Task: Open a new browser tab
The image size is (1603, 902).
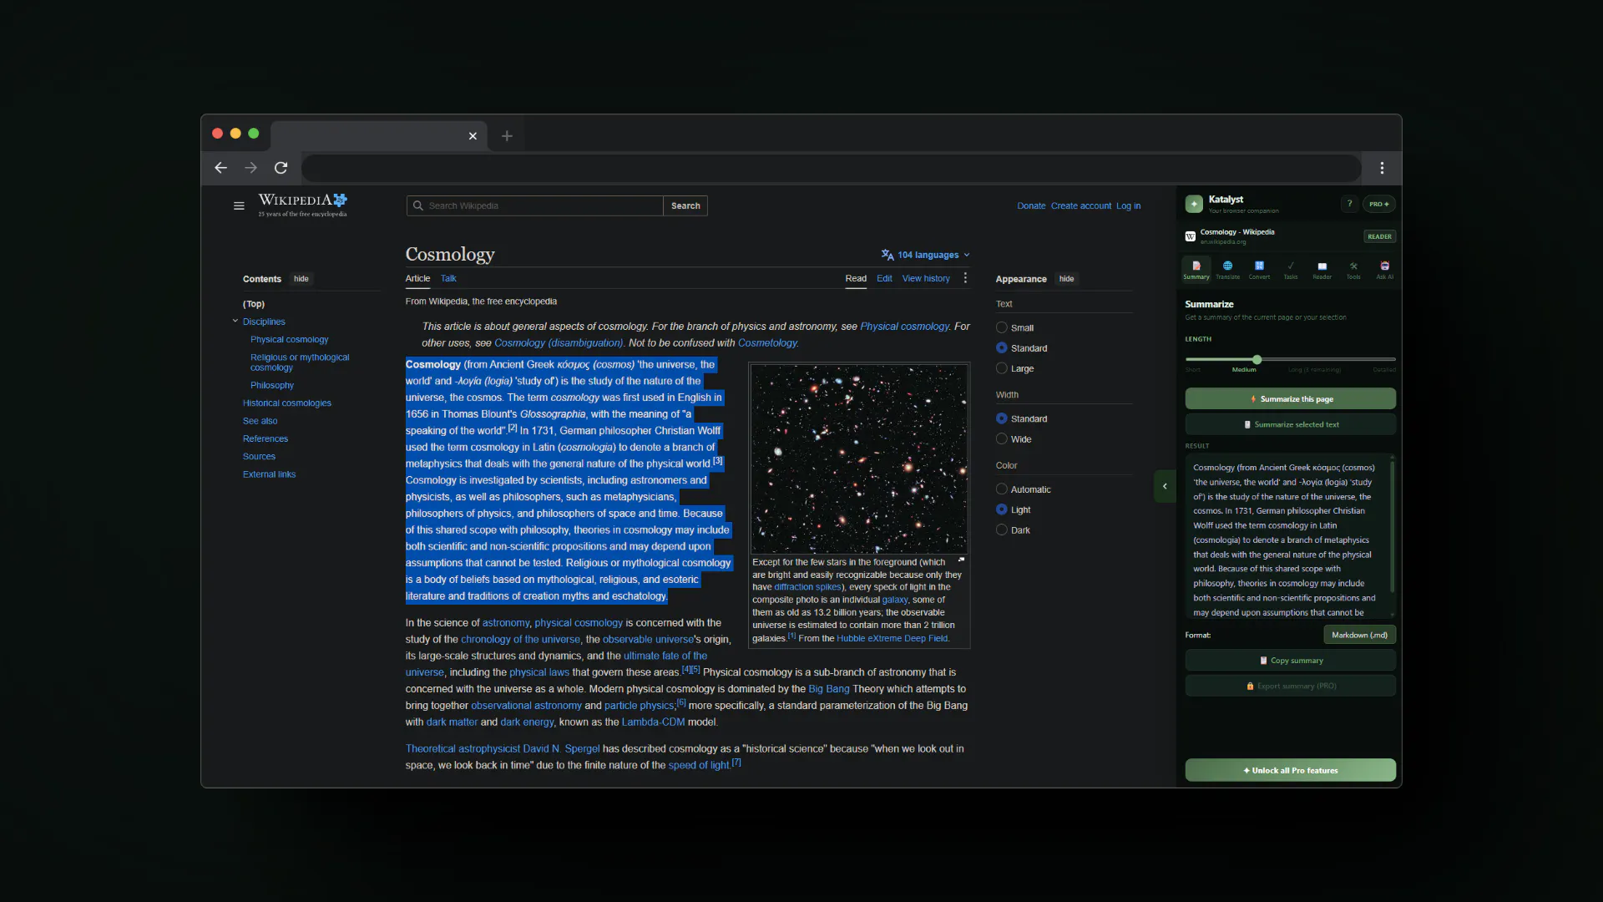Action: tap(507, 136)
